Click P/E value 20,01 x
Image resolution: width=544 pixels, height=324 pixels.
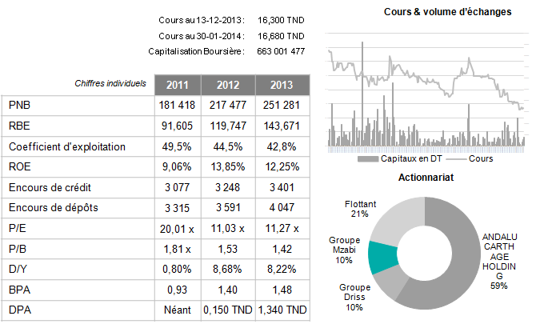point(177,229)
